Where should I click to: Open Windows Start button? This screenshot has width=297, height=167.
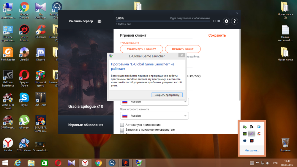point(5,163)
